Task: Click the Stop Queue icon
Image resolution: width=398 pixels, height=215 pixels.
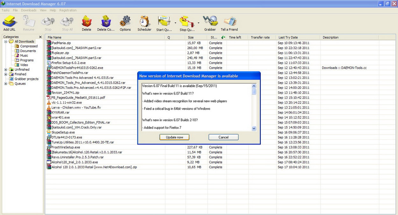Action: (x=187, y=23)
